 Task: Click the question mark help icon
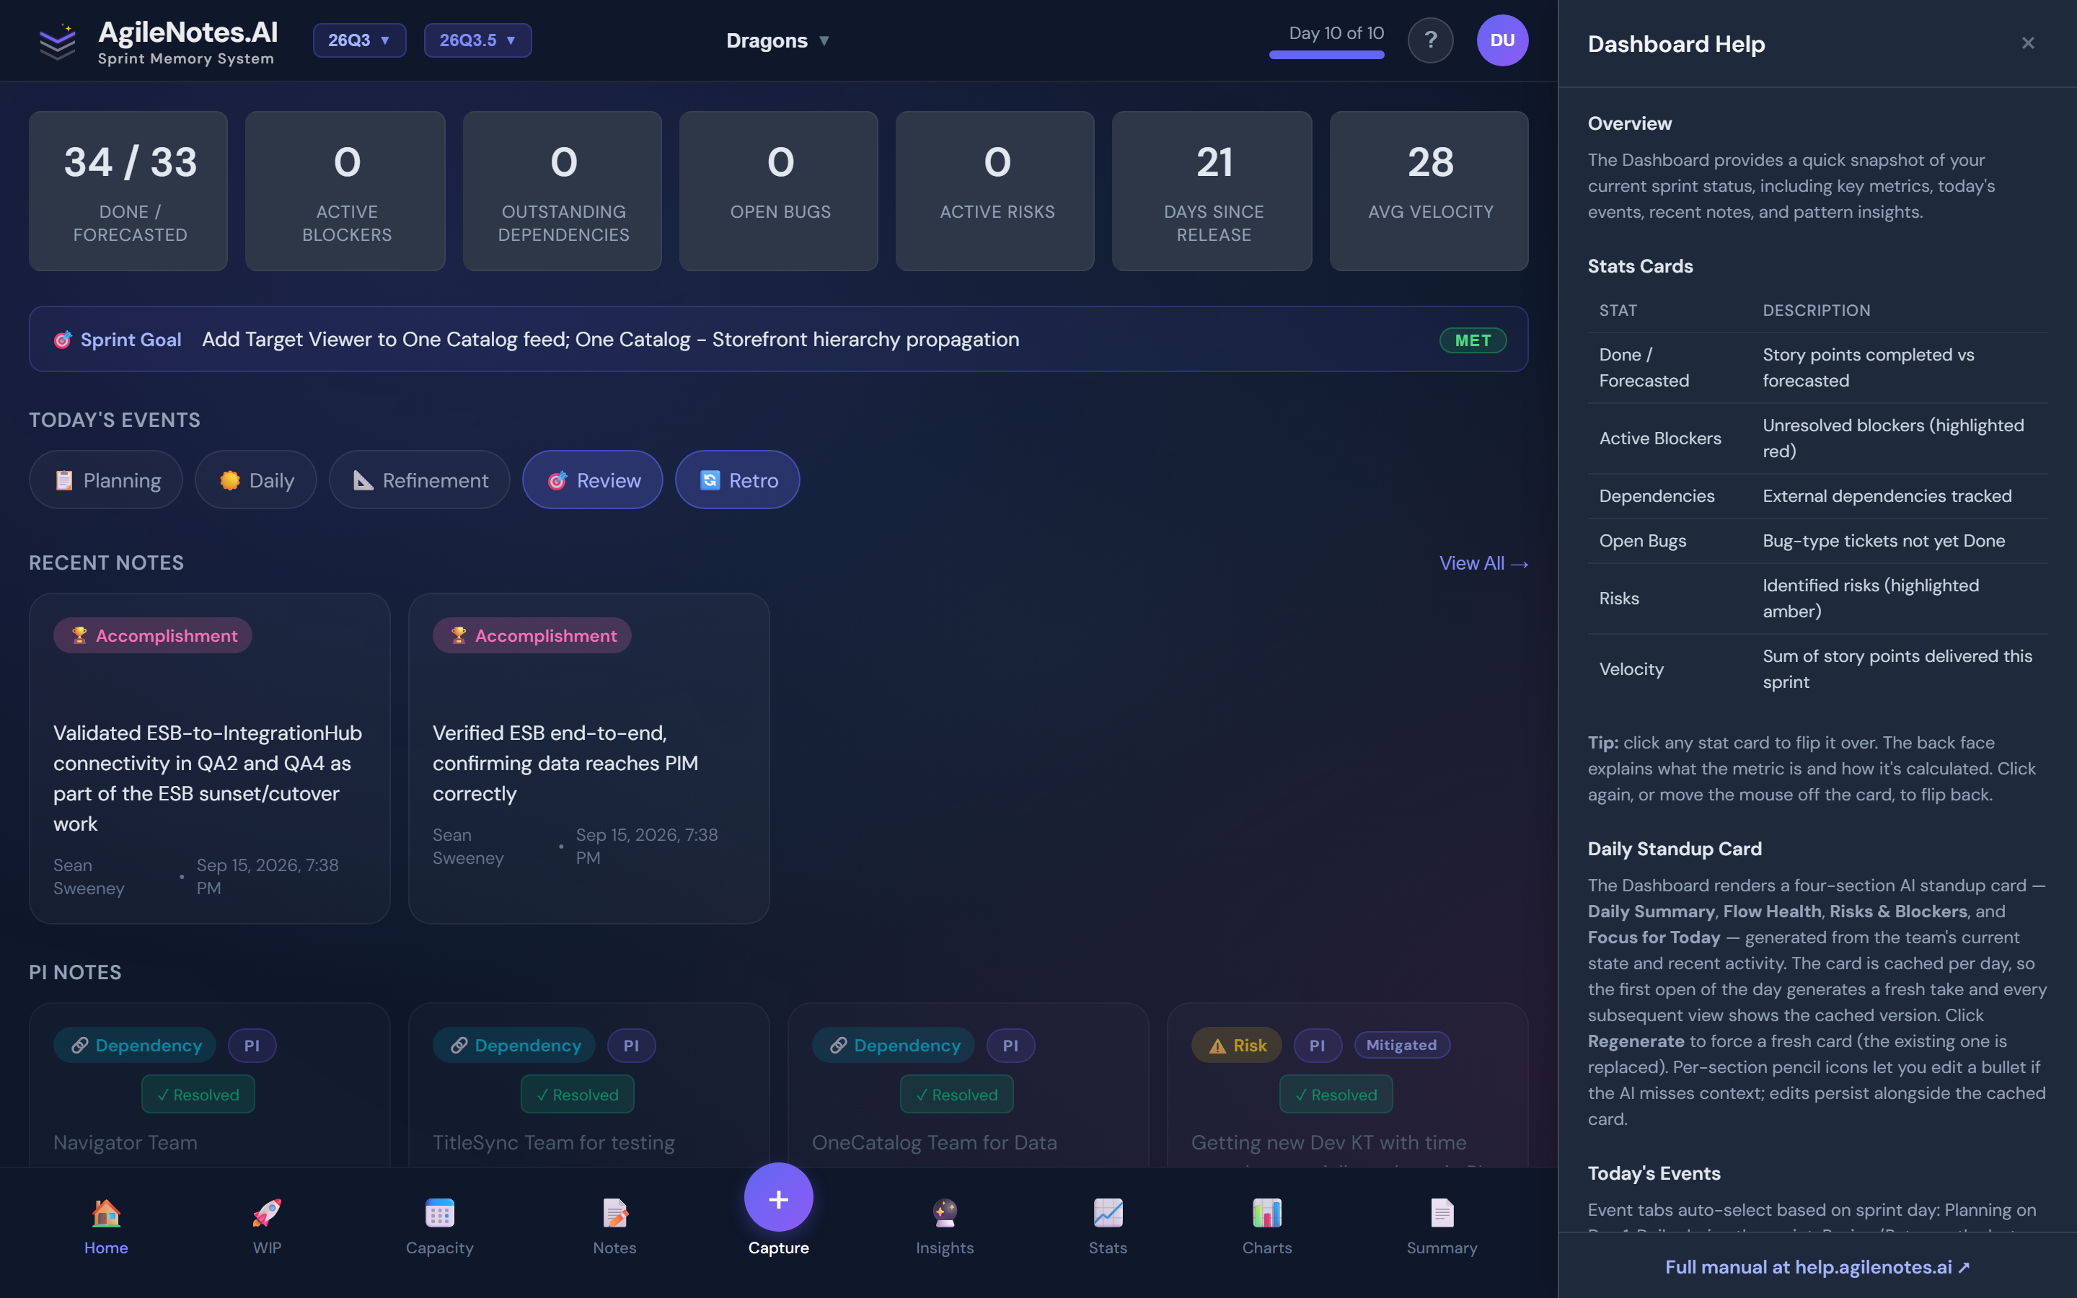1430,40
